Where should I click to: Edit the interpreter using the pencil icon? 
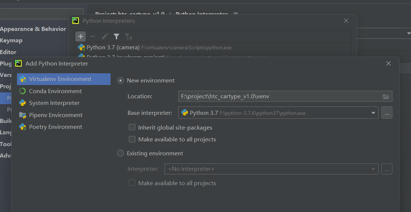(104, 36)
